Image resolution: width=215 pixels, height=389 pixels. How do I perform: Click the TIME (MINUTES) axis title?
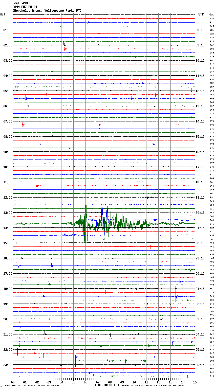[x=107, y=385]
